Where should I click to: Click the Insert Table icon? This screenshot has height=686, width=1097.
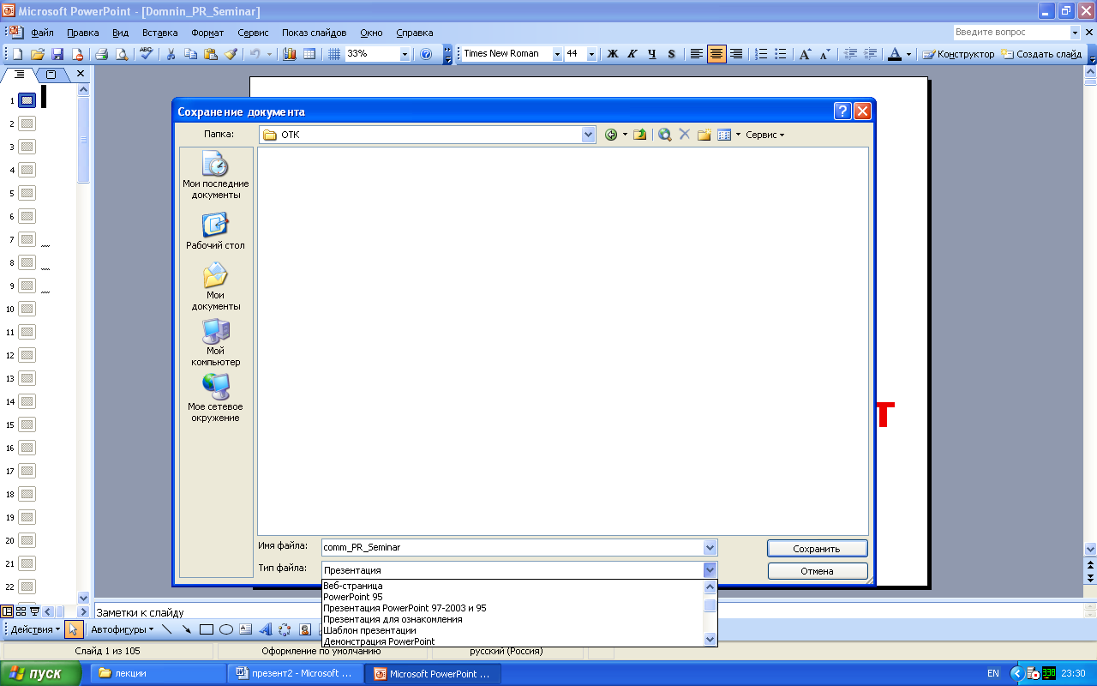[x=309, y=54]
